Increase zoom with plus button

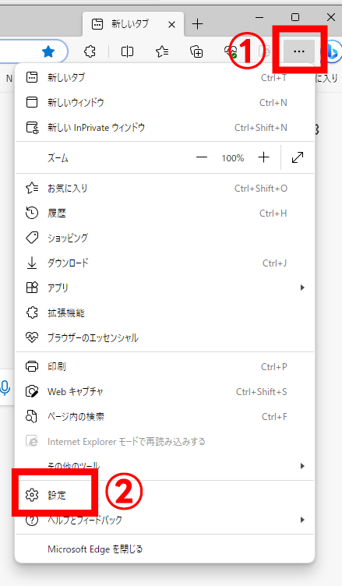click(263, 157)
